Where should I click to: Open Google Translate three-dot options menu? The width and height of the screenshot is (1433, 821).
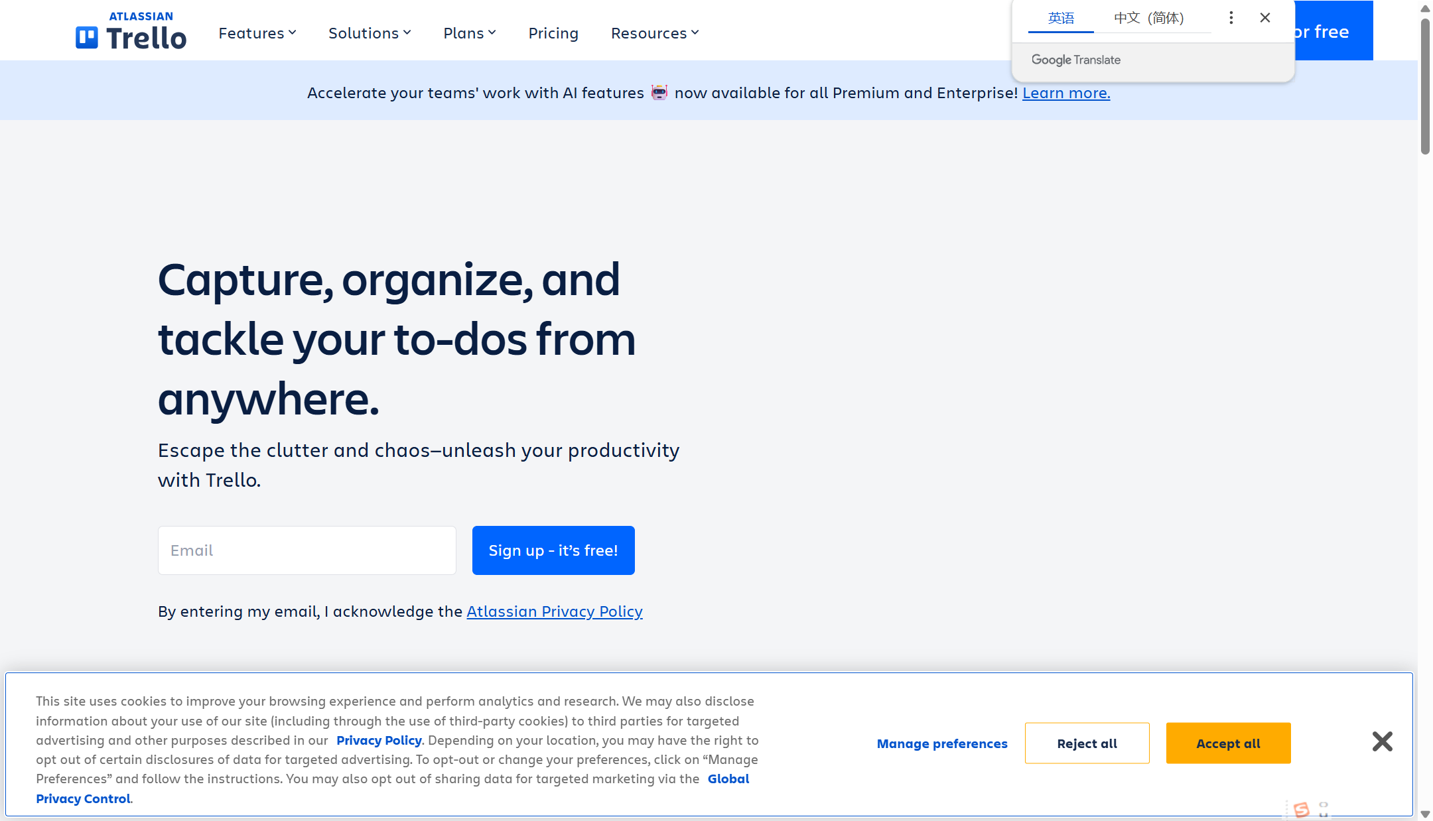(x=1231, y=18)
